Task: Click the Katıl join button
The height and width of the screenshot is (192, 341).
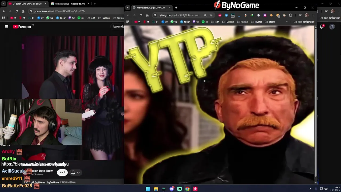Action: click(62, 173)
